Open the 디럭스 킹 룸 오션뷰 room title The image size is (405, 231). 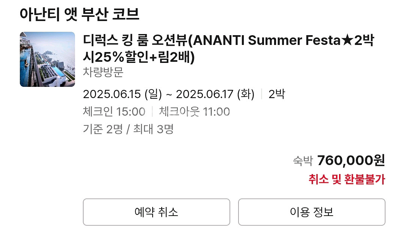135,40
